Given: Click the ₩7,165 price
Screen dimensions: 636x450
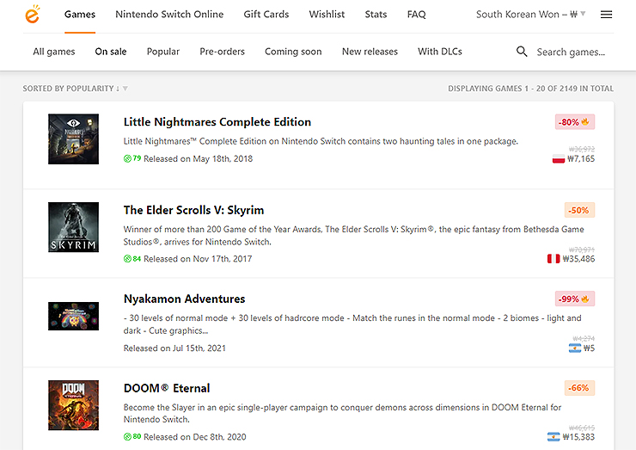Looking at the screenshot, I should point(581,159).
